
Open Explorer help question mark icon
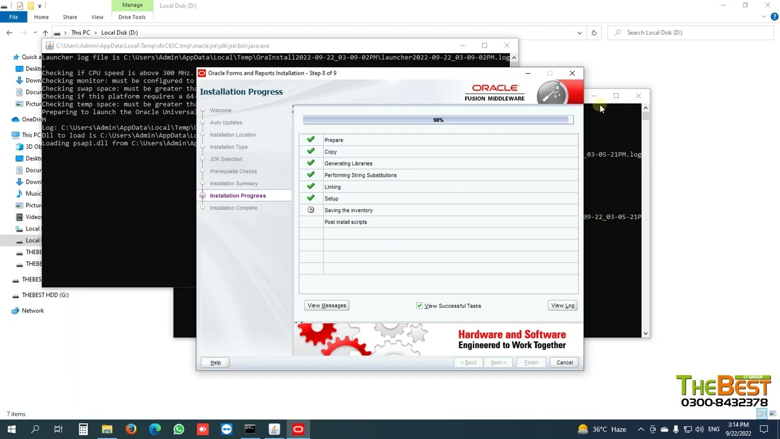[775, 17]
